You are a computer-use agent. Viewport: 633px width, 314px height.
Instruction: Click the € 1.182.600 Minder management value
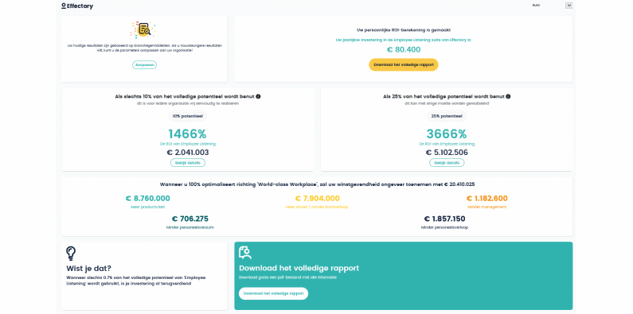click(x=486, y=198)
